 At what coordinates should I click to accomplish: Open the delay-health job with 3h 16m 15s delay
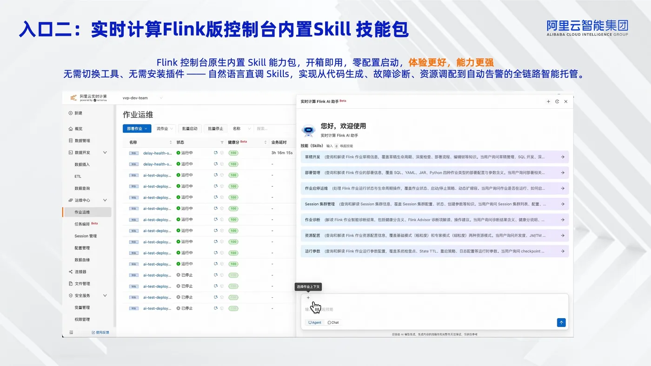157,153
